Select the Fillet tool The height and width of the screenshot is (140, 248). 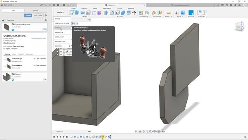coord(112,13)
